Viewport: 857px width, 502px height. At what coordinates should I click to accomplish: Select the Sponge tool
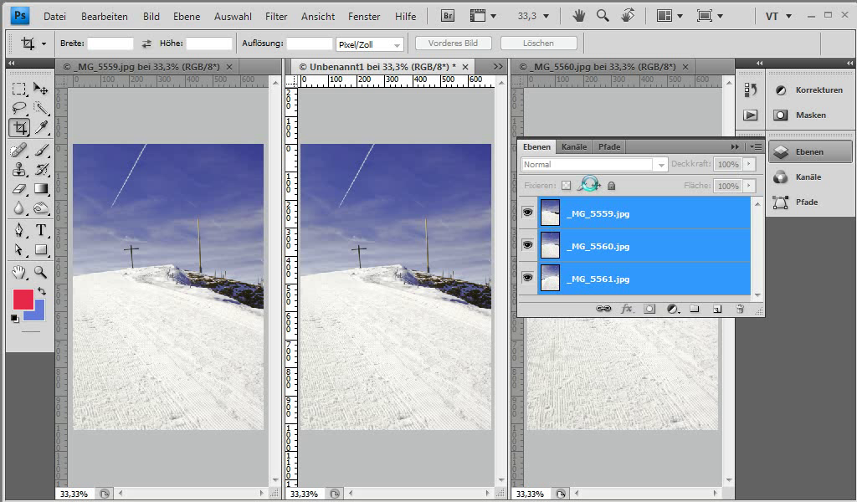pos(40,208)
